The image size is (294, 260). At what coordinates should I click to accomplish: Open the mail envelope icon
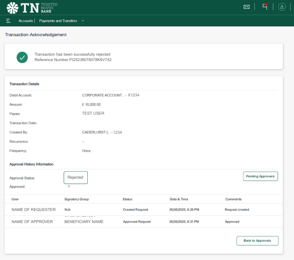point(247,7)
